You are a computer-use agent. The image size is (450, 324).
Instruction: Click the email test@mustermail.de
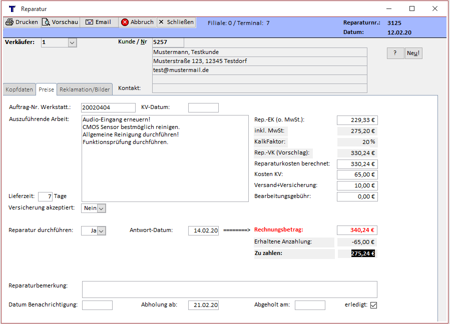pos(260,70)
